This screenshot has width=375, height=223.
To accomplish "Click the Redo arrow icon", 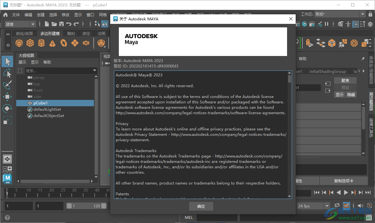I will [76, 24].
